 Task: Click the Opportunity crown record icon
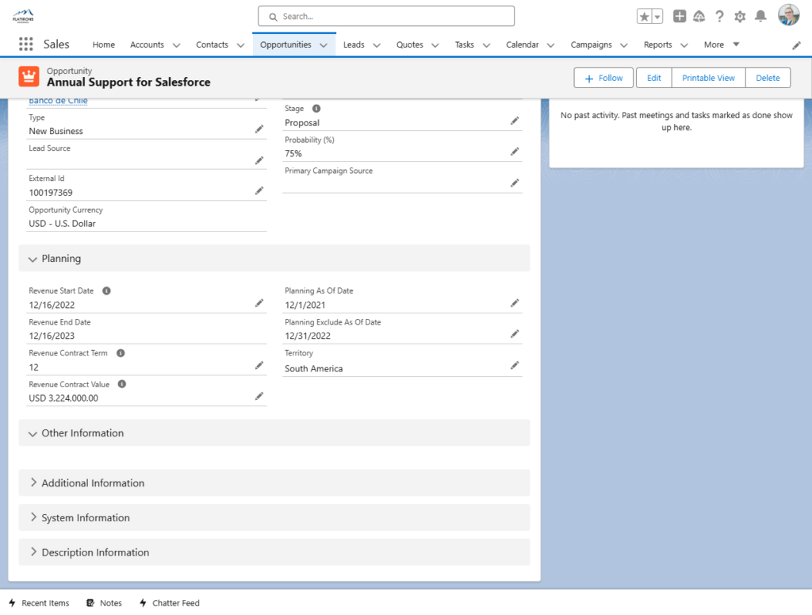point(29,77)
